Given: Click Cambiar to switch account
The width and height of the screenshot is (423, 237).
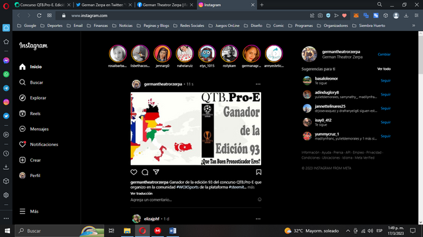Looking at the screenshot, I should coord(384,54).
